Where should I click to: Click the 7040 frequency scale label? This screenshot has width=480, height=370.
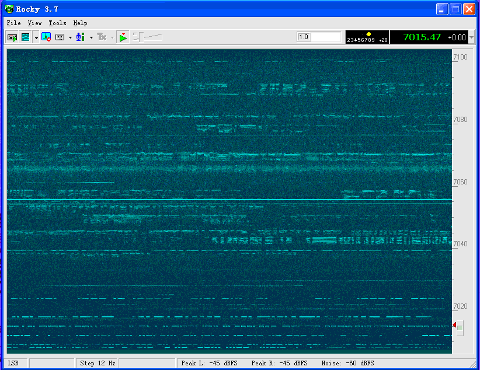pyautogui.click(x=460, y=243)
